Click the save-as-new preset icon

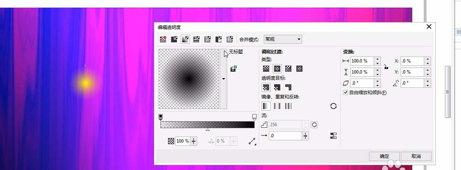click(233, 69)
